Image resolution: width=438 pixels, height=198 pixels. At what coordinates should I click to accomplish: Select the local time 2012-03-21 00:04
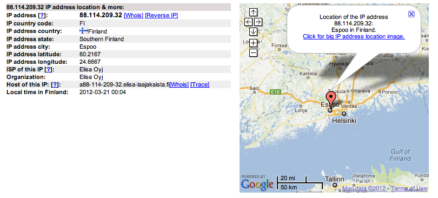(103, 92)
